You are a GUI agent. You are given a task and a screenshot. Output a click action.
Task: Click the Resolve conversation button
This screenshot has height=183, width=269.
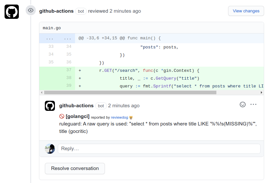click(x=75, y=168)
